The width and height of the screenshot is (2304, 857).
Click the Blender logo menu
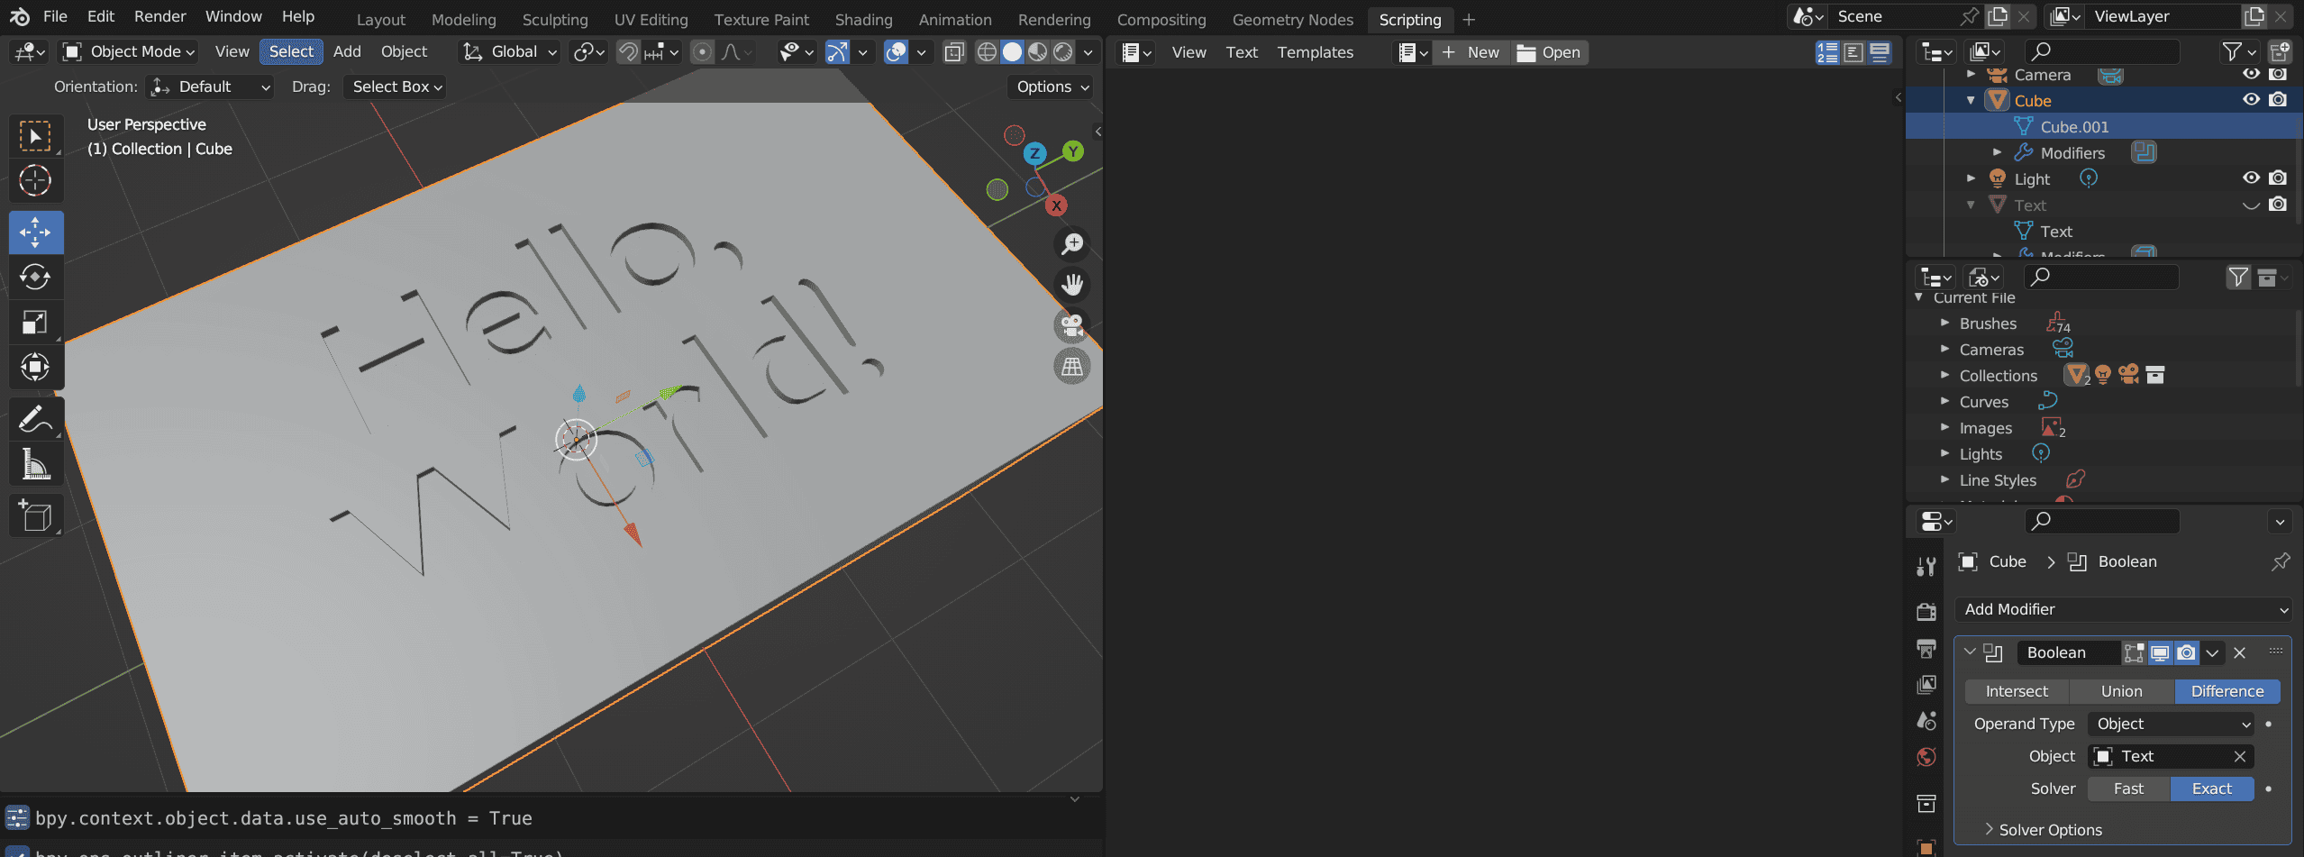tap(20, 16)
